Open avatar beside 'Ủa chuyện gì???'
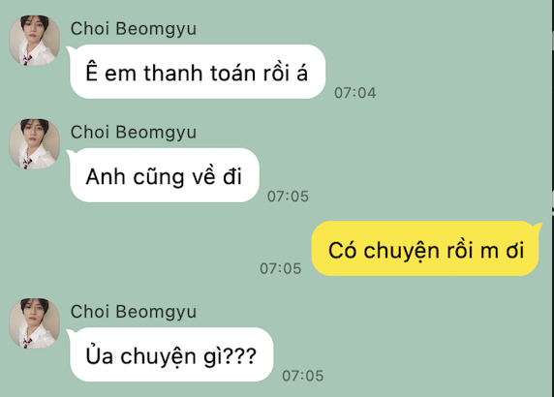The width and height of the screenshot is (554, 397). coord(34,323)
